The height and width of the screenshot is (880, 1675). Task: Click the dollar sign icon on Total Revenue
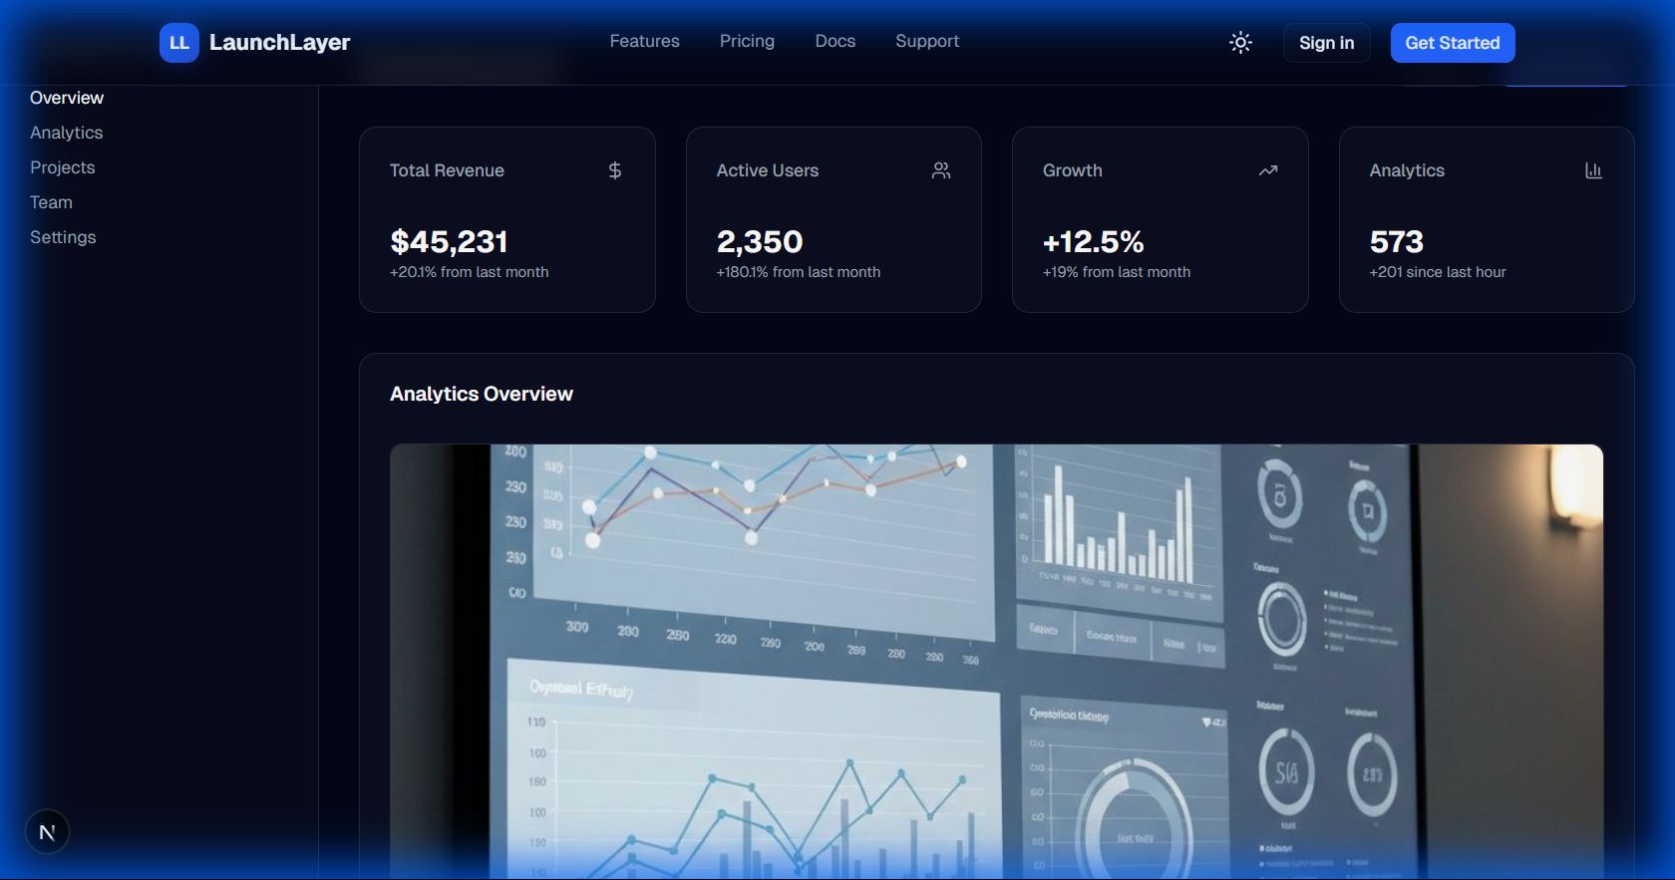pos(615,170)
